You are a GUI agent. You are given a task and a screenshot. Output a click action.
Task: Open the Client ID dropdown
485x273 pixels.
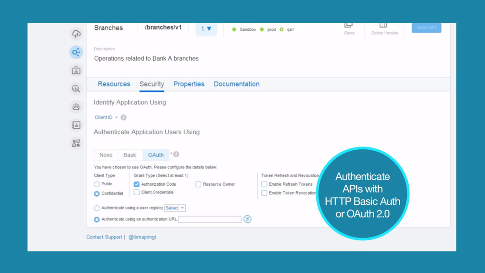(x=106, y=118)
